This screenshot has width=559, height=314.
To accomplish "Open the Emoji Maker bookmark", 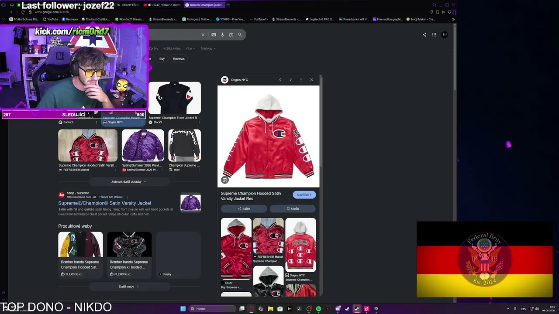I will [x=421, y=19].
